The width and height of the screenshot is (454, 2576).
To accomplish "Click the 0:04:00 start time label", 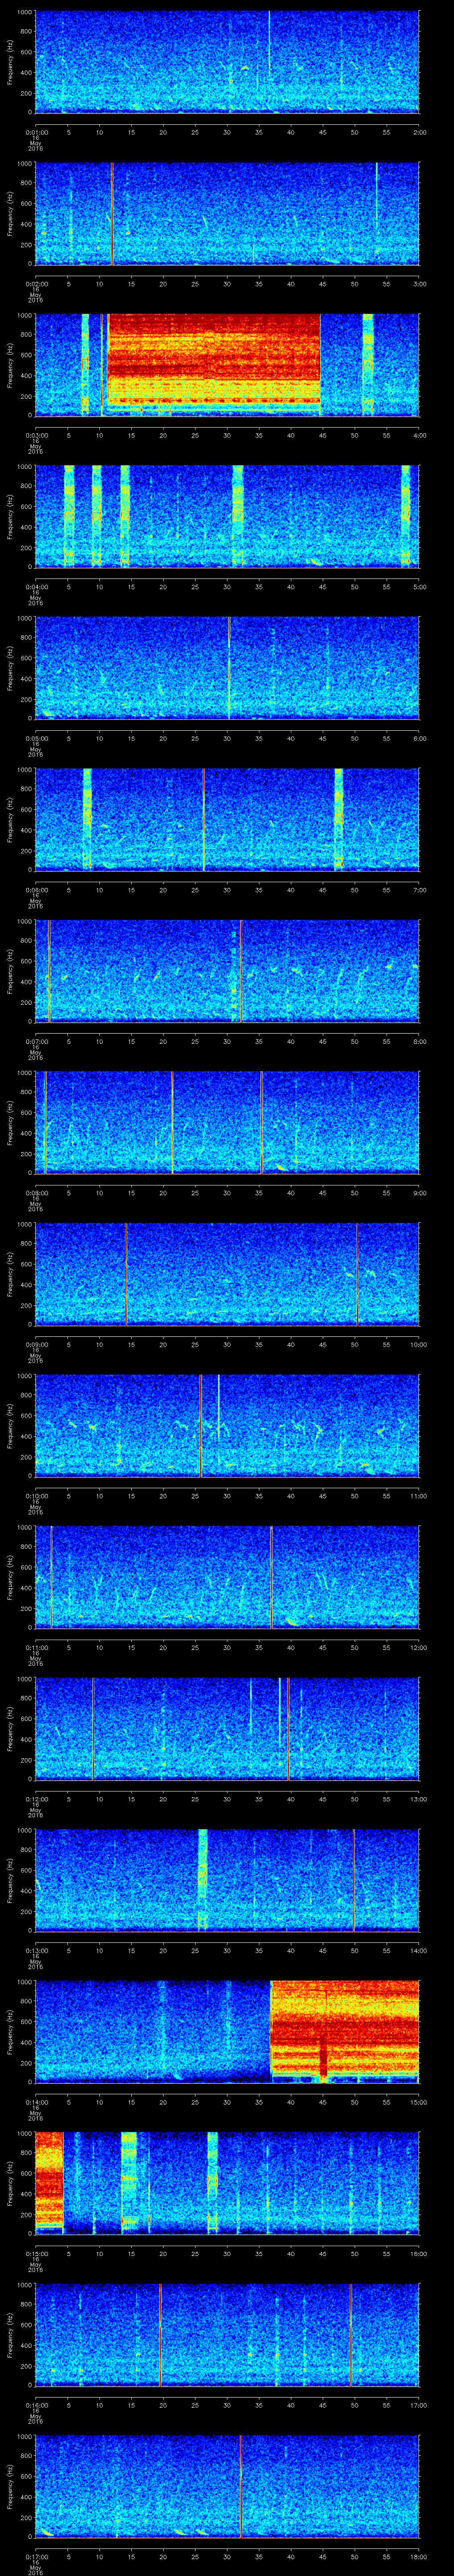I will (x=36, y=587).
